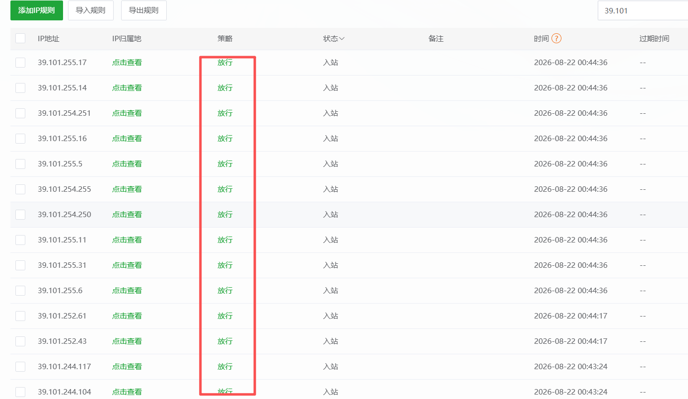Click the IP address 39.101.254.250

[65, 215]
